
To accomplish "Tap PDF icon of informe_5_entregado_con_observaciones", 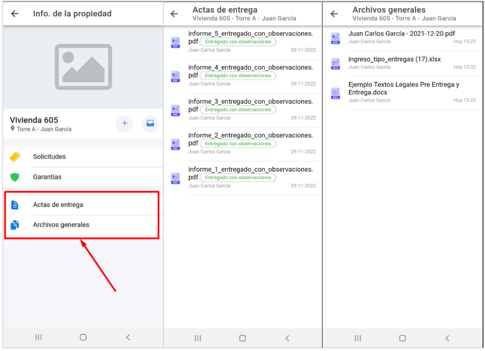I will click(x=175, y=42).
